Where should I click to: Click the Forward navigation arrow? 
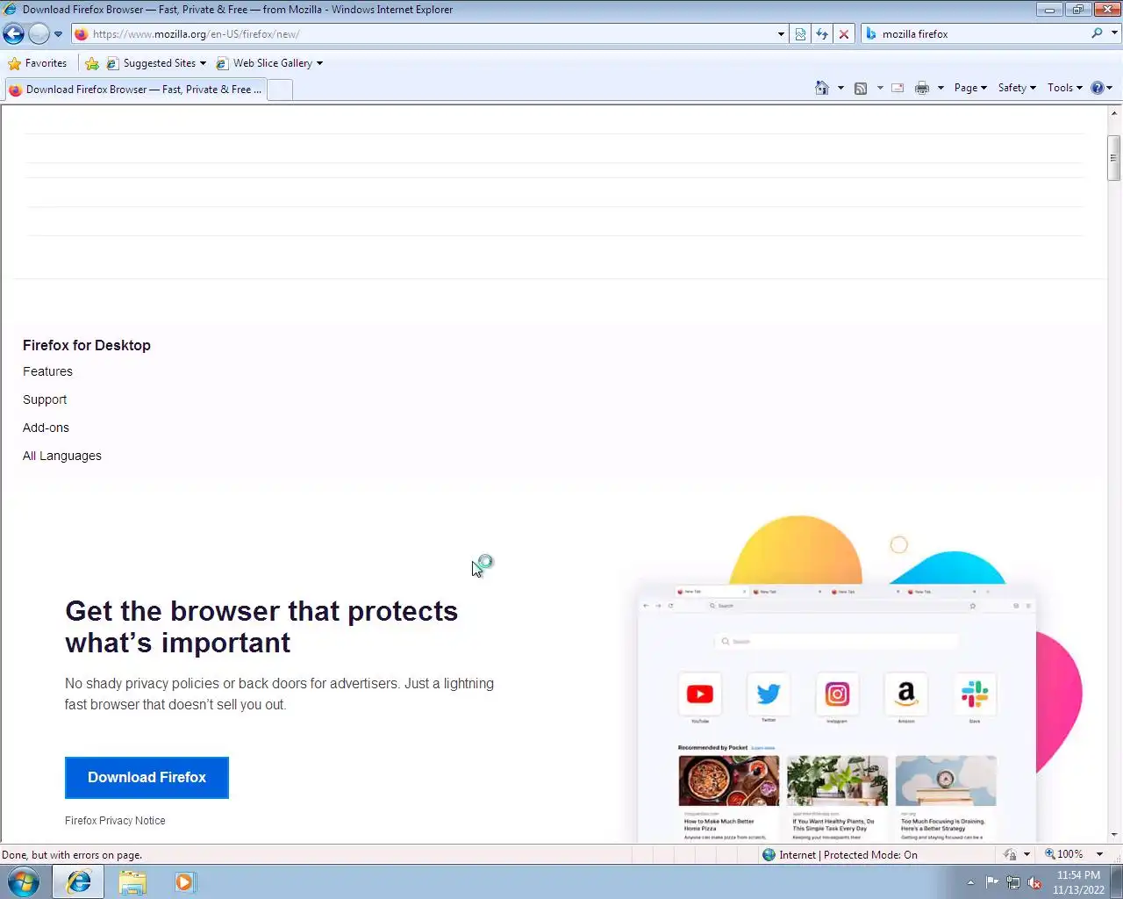39,34
